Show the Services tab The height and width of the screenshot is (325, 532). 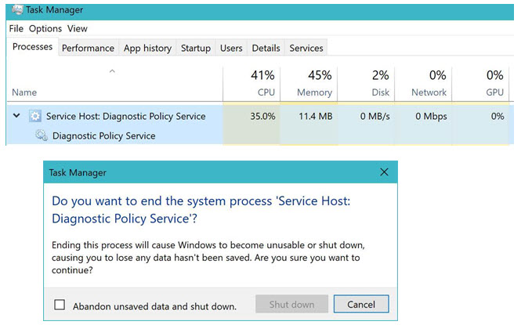click(x=306, y=48)
